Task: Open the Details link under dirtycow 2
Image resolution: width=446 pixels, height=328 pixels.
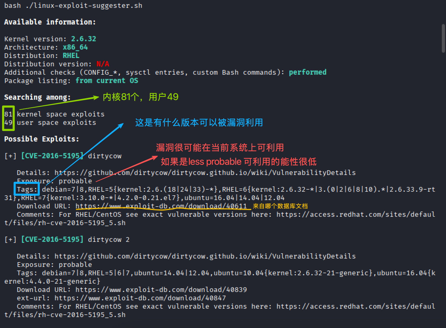Action: (x=205, y=256)
